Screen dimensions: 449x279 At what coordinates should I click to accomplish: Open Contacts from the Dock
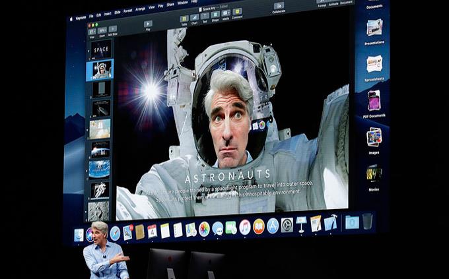click(140, 232)
